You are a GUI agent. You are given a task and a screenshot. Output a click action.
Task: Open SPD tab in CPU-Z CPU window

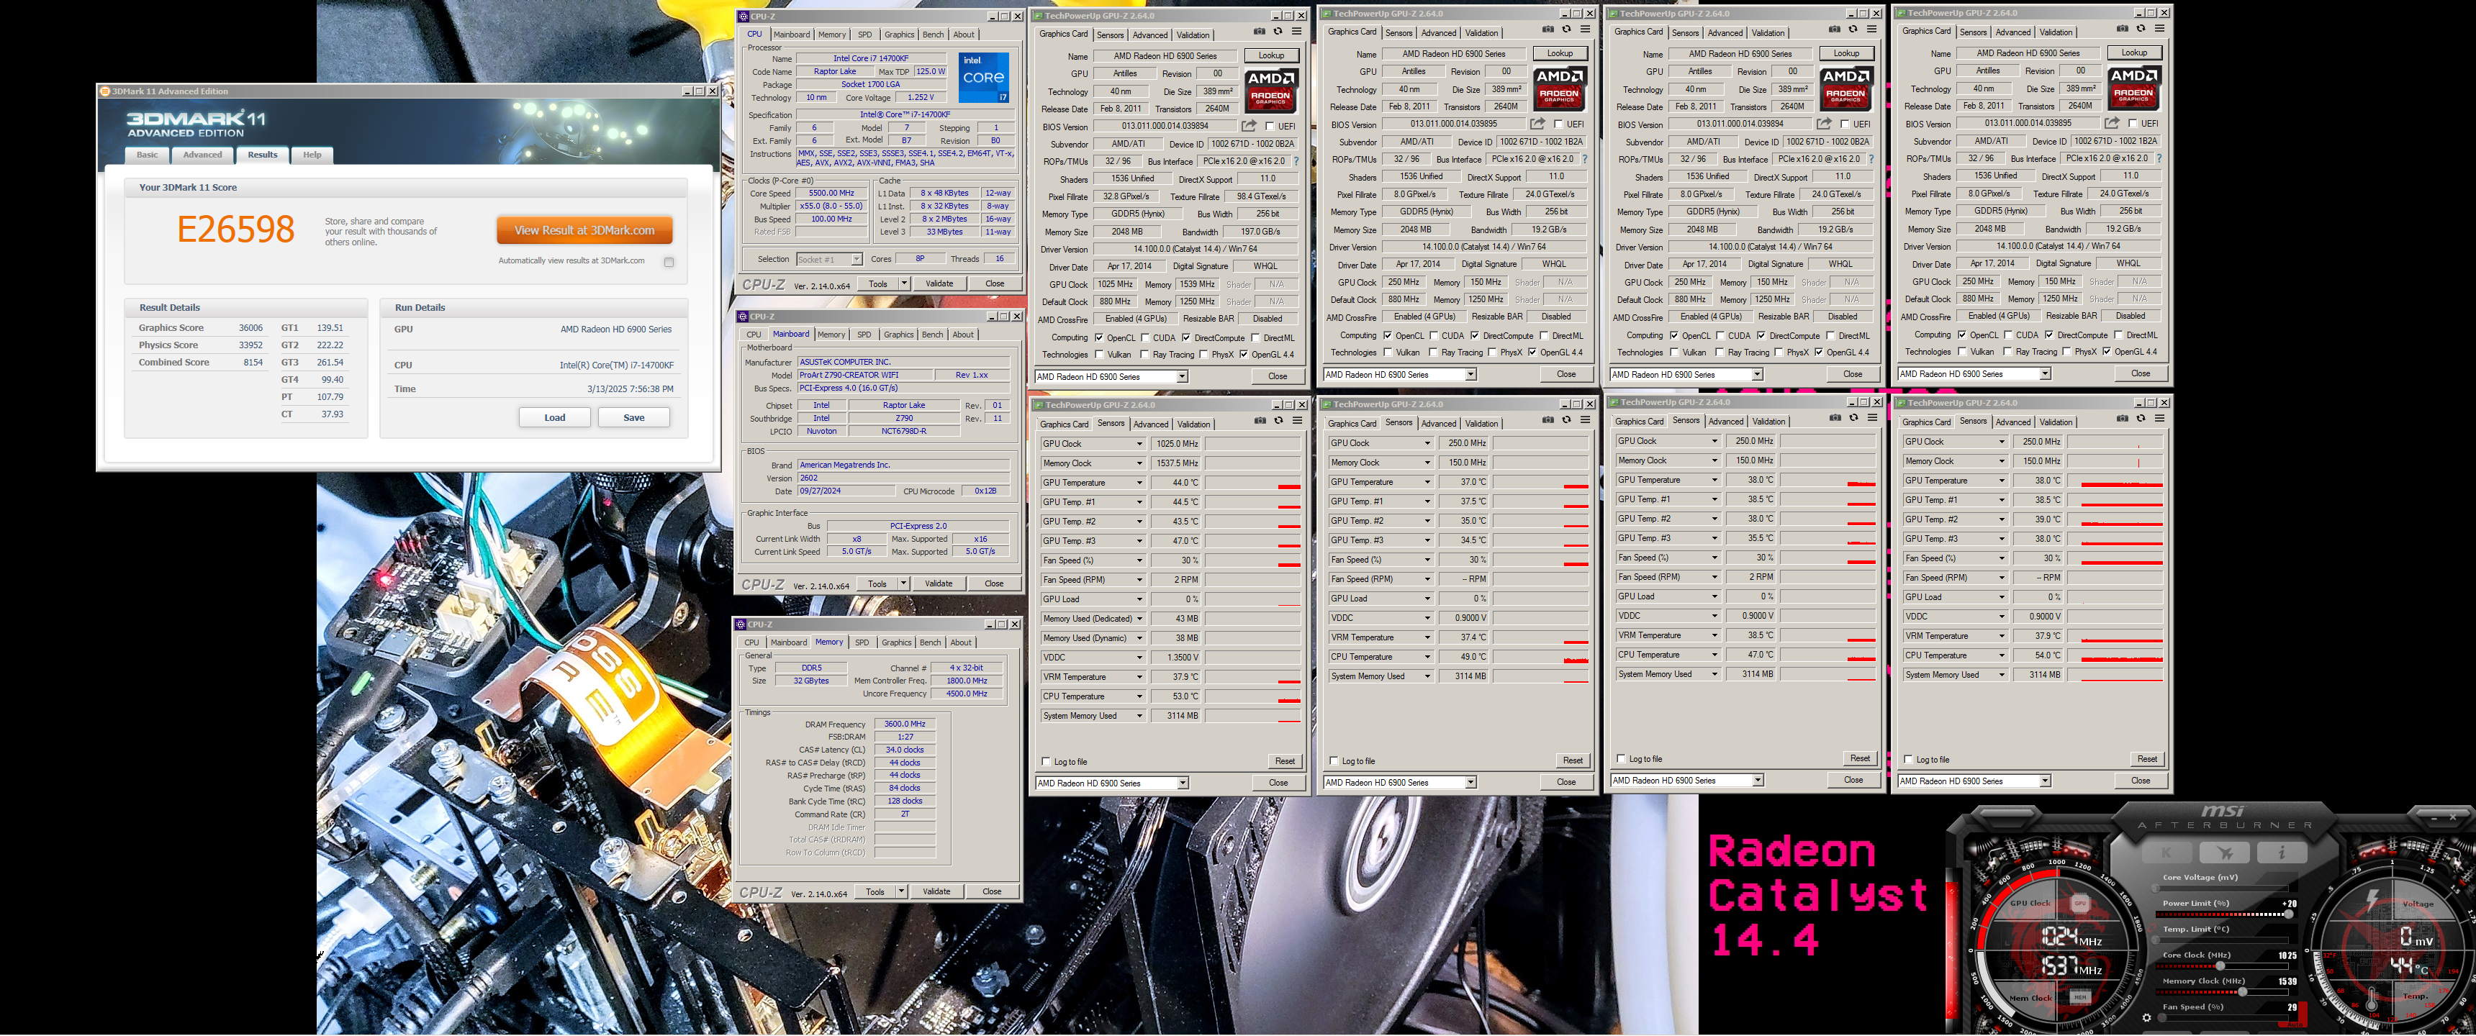coord(865,35)
